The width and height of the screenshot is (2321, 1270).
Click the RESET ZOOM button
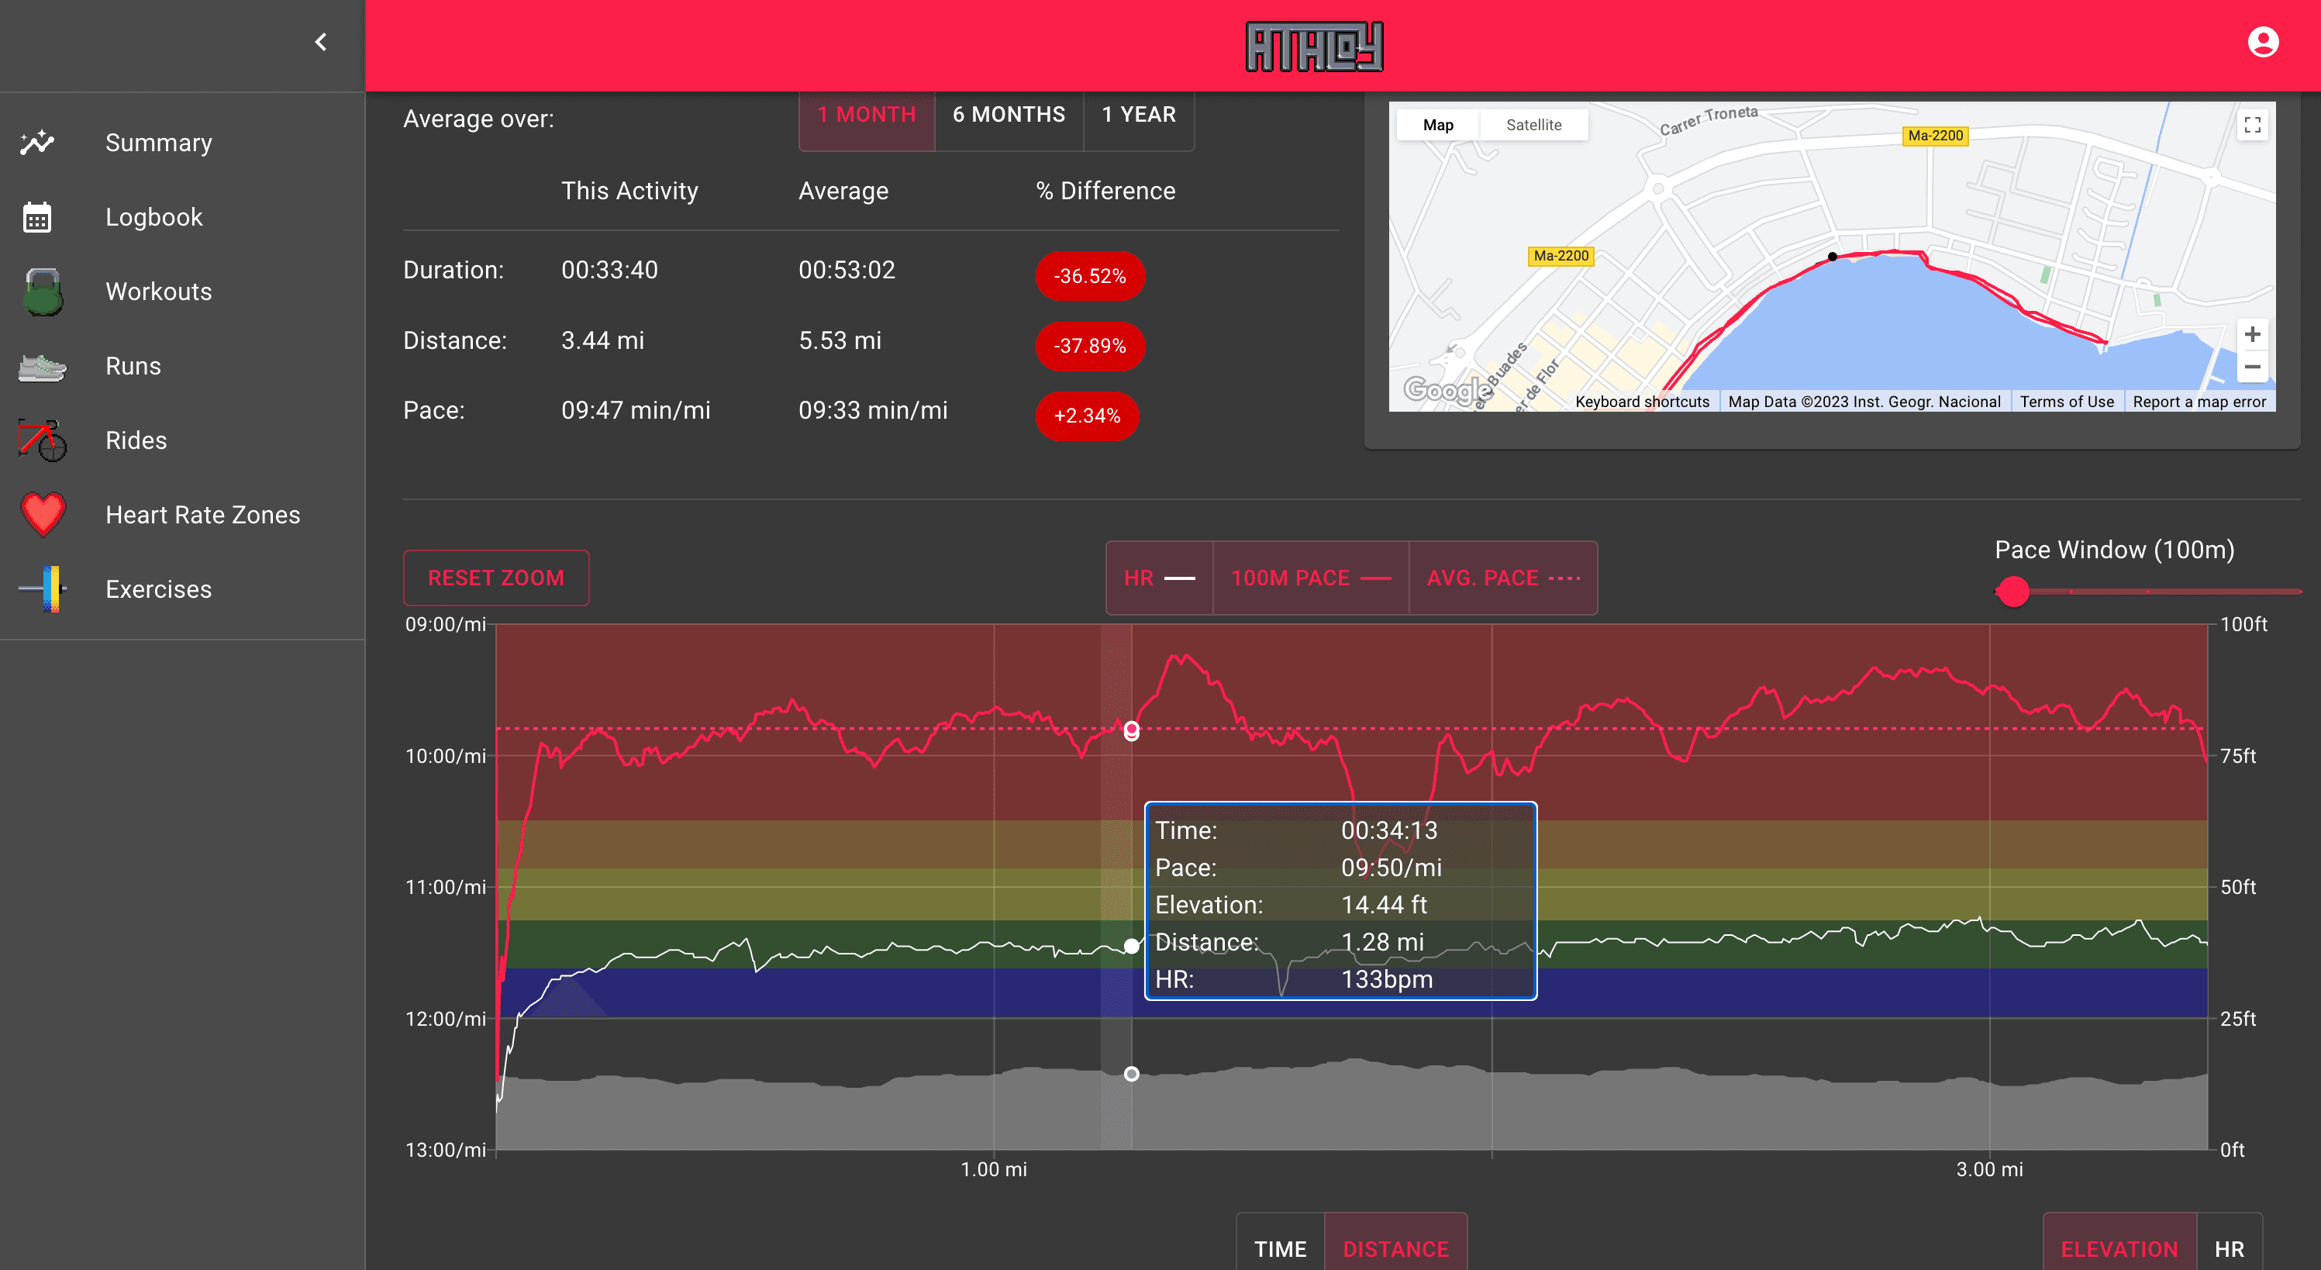495,578
